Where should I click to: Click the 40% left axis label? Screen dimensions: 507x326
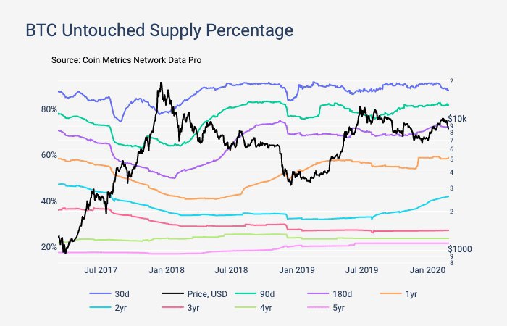(x=49, y=201)
